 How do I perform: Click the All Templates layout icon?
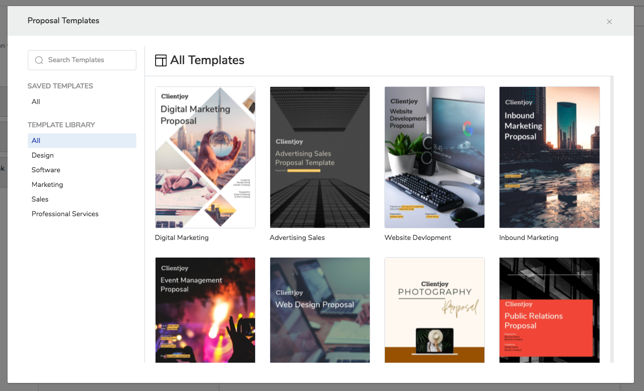click(161, 61)
